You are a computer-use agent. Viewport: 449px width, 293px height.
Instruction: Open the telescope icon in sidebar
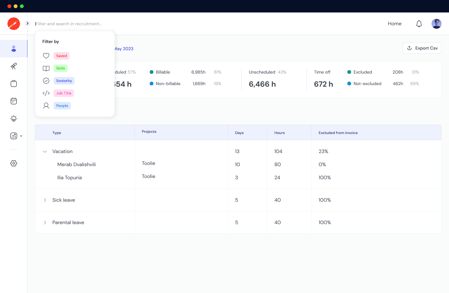point(14,66)
